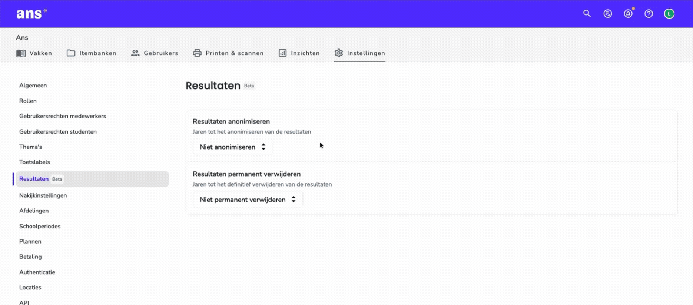Click the Inzichten chart icon

click(x=282, y=53)
